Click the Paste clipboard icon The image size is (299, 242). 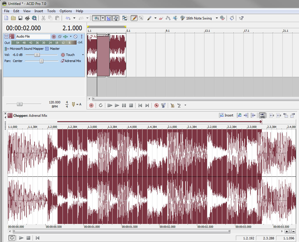57,18
